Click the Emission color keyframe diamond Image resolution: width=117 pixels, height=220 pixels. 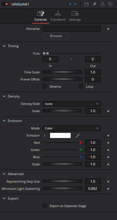click(x=108, y=135)
